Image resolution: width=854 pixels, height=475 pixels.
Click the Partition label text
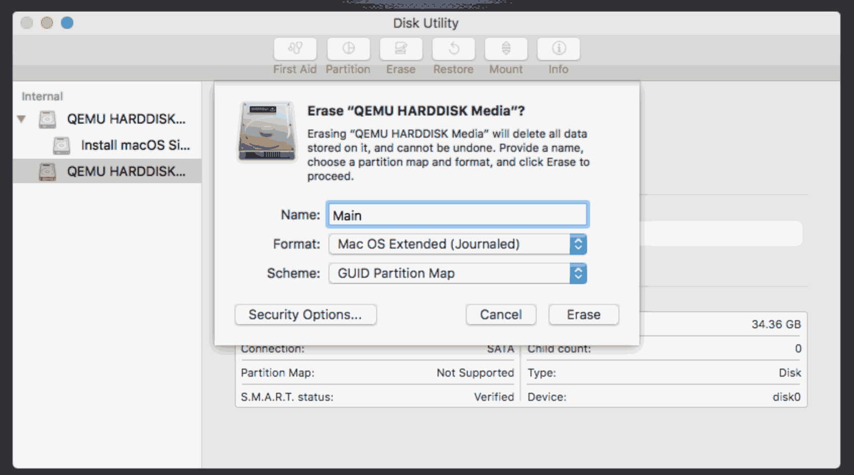[348, 69]
